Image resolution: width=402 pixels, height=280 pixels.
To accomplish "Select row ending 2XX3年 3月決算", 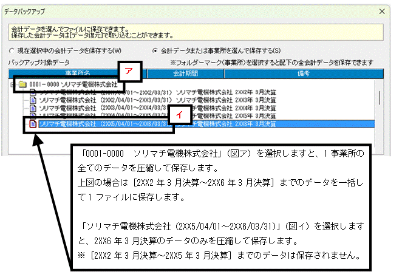I will pyautogui.click(x=157, y=100).
